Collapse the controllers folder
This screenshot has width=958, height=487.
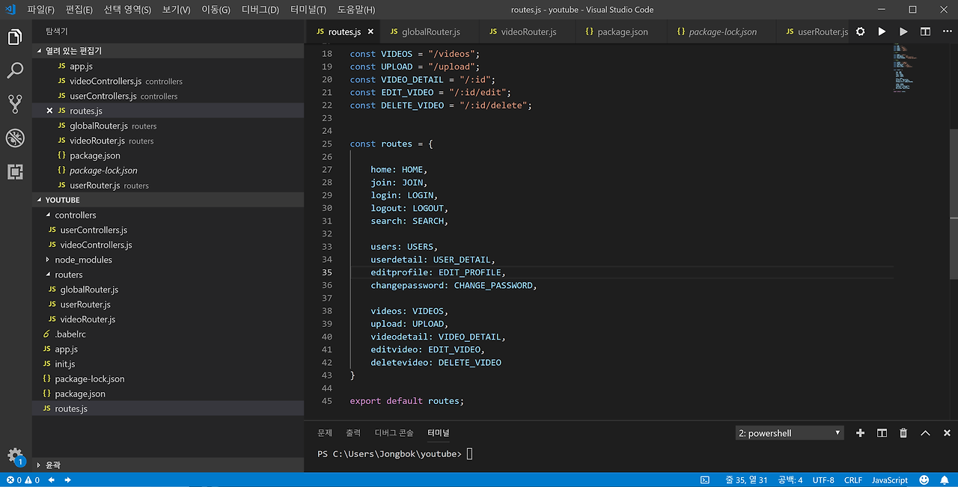[75, 215]
